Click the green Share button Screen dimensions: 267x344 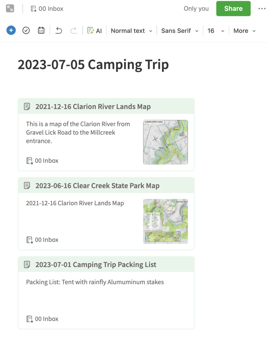tap(233, 9)
